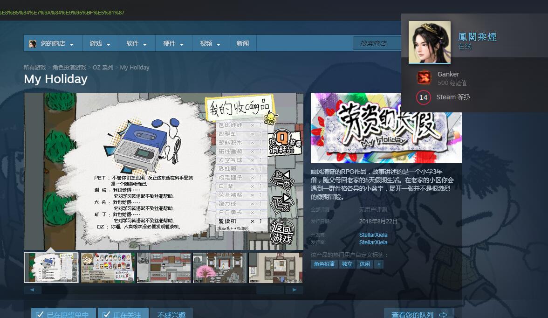Viewport: 548px width, 318px height.
Task: Click the plus button to add tags
Action: (379, 264)
